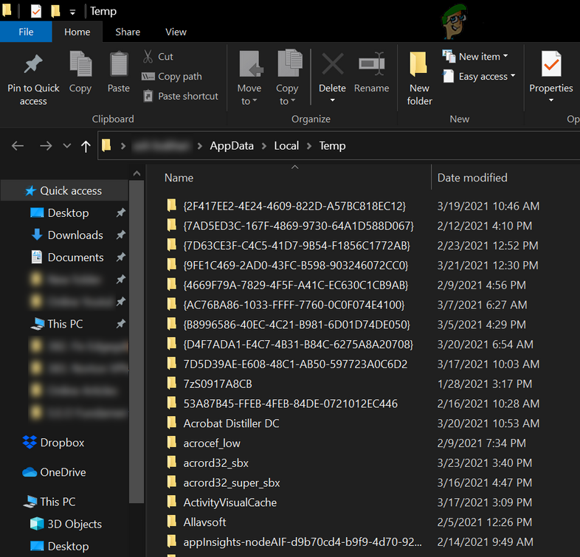Screen dimensions: 580x557
Task: Toggle pin next to Downloads in Quick access
Action: [121, 235]
